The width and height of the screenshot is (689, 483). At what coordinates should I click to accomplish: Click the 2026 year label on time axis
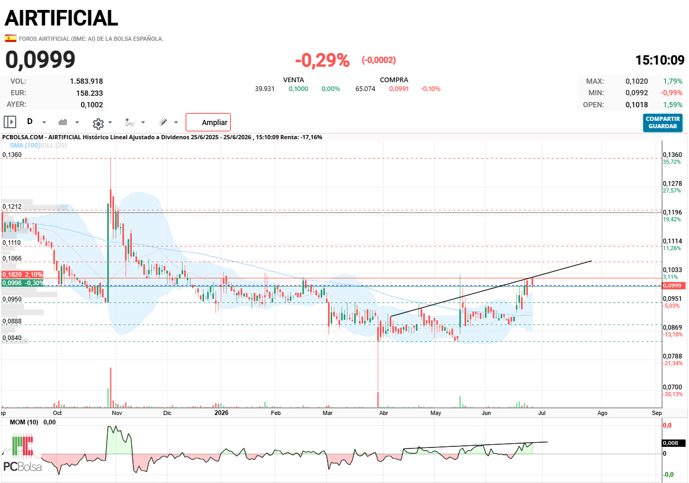point(222,413)
